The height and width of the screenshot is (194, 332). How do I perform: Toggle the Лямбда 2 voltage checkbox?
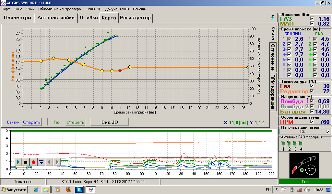[x=312, y=106]
